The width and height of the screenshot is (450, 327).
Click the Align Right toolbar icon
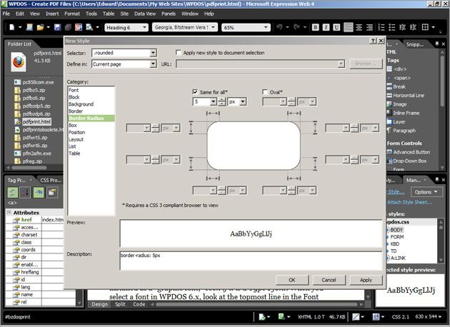pyautogui.click(x=370, y=27)
